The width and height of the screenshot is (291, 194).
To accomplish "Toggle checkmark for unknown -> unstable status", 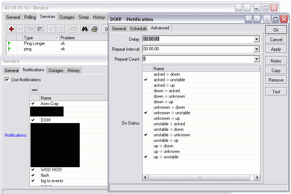I will point(146,113).
